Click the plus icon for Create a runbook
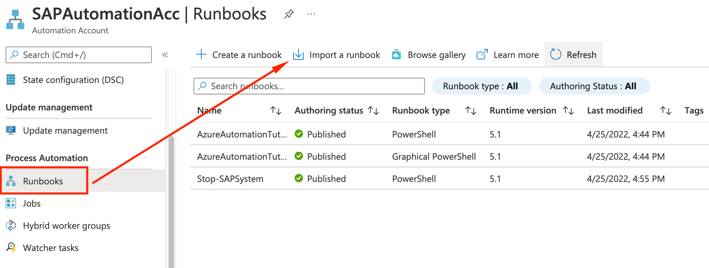This screenshot has width=709, height=268. click(x=201, y=55)
